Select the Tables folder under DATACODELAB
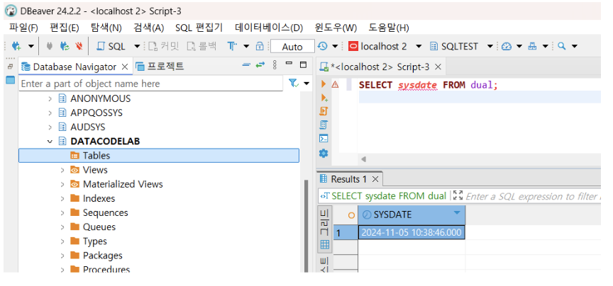Screen dimensions: 613x286 [x=96, y=156]
